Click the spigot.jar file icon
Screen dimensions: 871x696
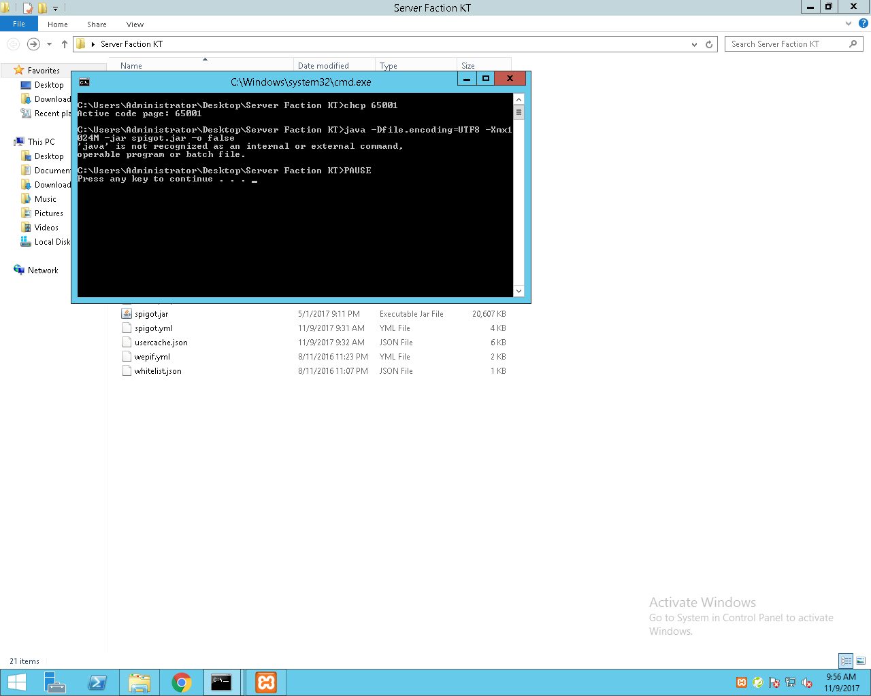point(127,314)
